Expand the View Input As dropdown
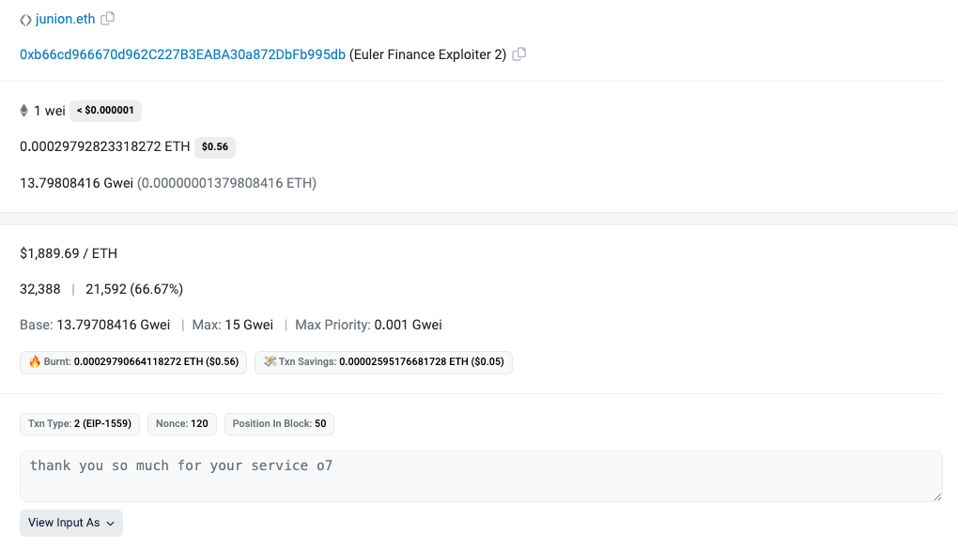Viewport: 958px width, 549px height. coord(71,524)
